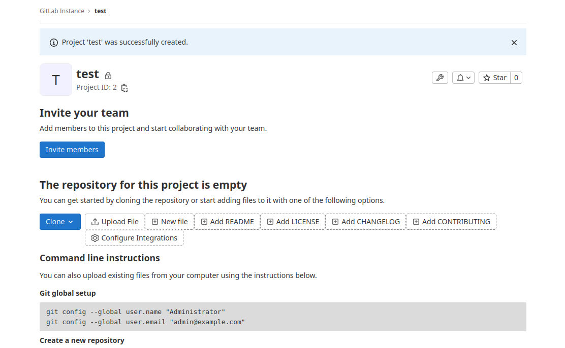Click the project avatar letter T

(x=56, y=80)
